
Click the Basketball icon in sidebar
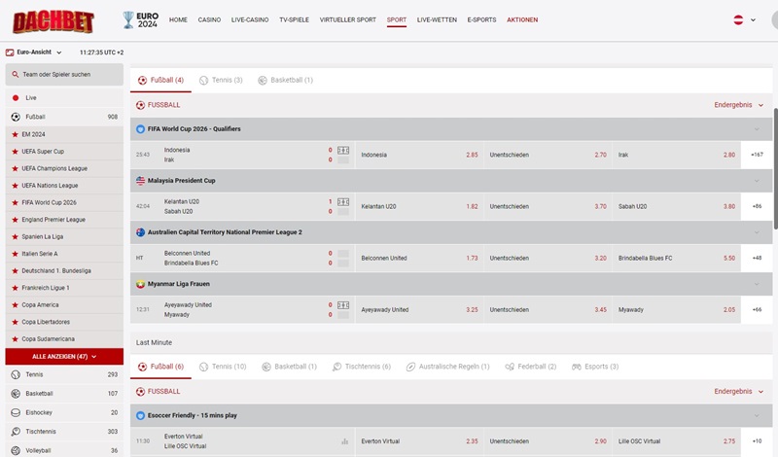click(16, 394)
